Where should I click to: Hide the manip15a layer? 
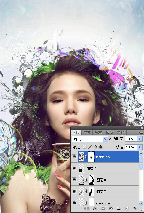74,157
